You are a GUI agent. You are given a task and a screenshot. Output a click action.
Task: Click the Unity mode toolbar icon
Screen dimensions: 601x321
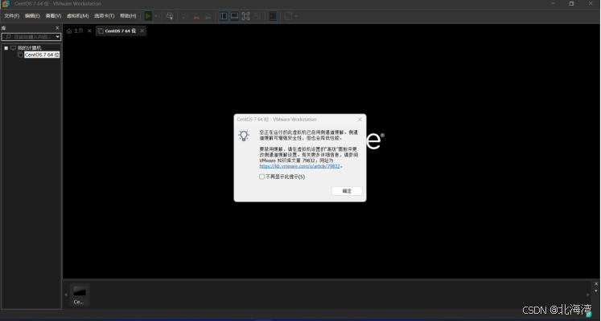point(257,16)
